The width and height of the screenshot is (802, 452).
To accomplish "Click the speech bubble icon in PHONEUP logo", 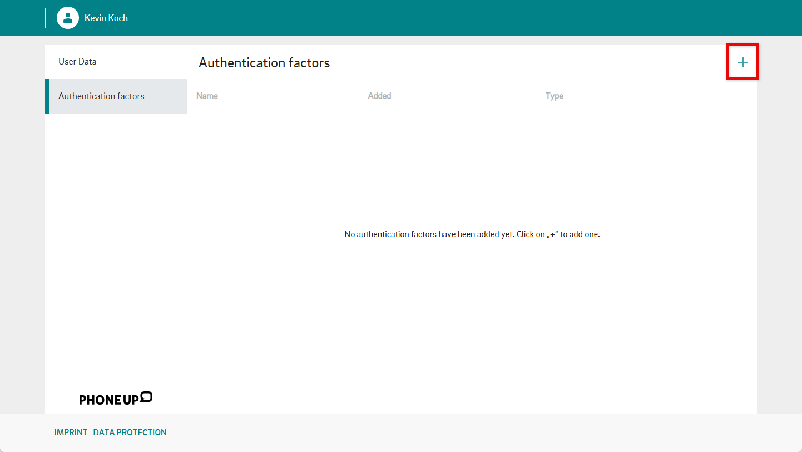I will [x=146, y=396].
